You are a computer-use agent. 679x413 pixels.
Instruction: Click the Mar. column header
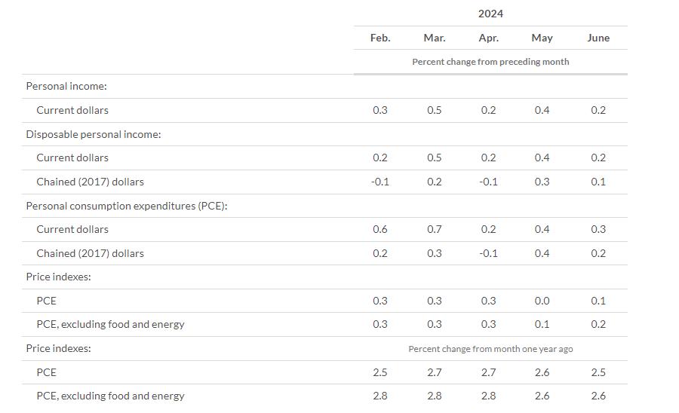pos(435,38)
